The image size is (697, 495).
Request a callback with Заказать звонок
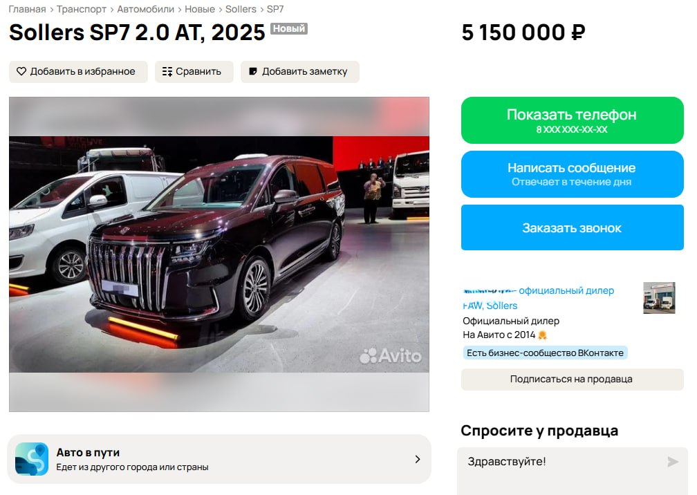coord(572,227)
